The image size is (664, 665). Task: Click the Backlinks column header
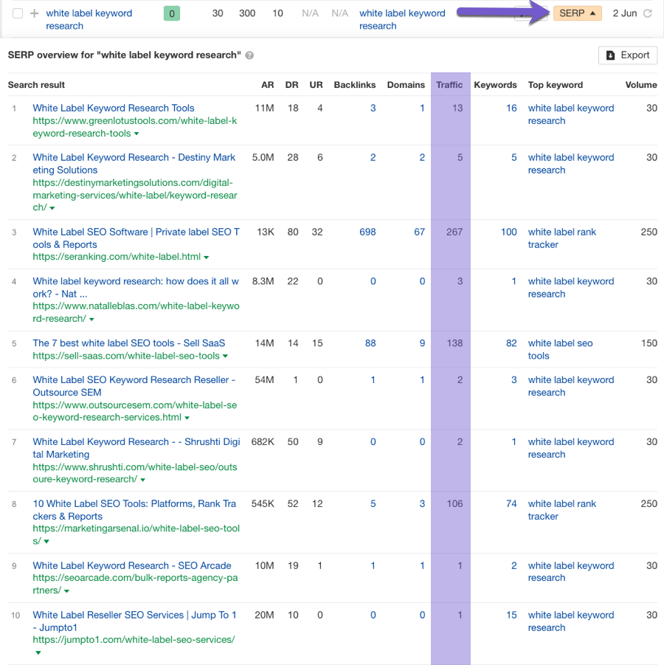pyautogui.click(x=354, y=85)
